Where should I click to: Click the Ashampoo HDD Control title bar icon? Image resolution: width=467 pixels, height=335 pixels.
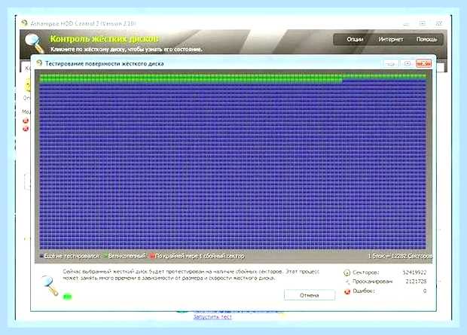click(x=24, y=23)
